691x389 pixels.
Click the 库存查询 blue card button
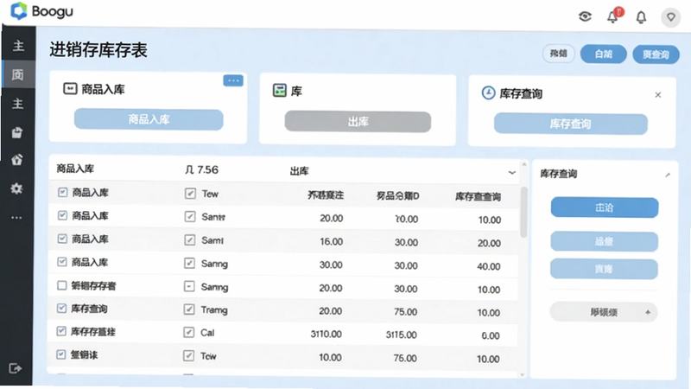click(x=571, y=124)
